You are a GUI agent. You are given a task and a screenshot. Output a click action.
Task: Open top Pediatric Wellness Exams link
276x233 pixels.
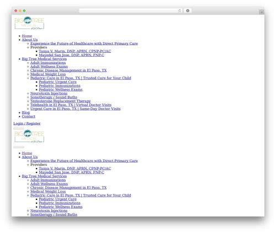pos(61,90)
